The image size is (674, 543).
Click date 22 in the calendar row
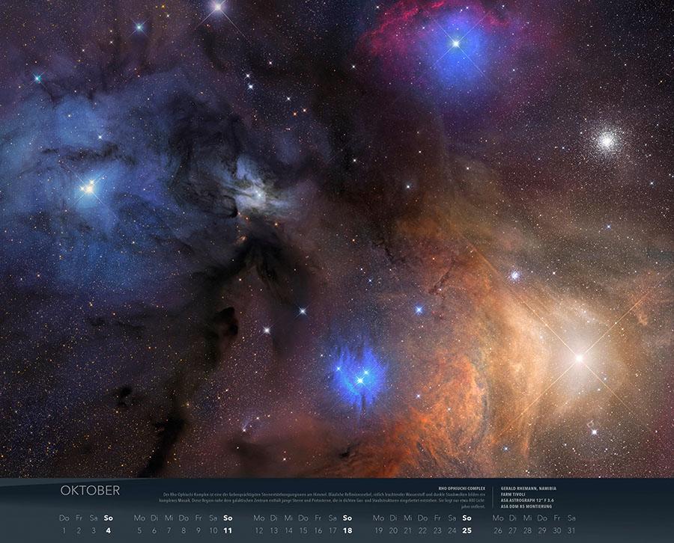coord(422,530)
